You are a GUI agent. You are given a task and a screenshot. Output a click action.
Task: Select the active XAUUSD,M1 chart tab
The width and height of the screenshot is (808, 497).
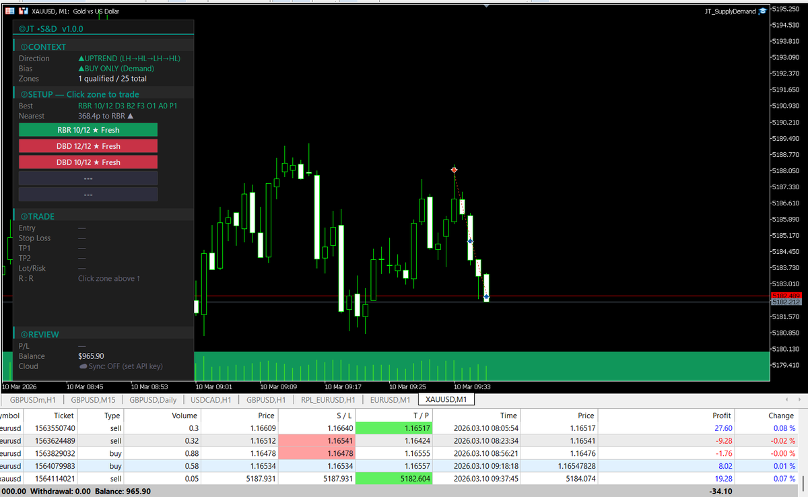pyautogui.click(x=446, y=399)
